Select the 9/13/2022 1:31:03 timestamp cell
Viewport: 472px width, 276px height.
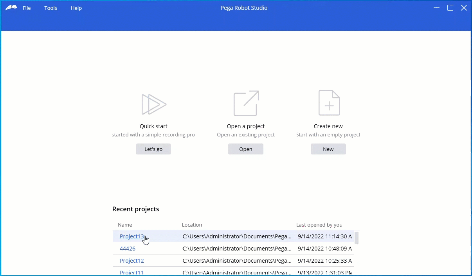(x=325, y=272)
